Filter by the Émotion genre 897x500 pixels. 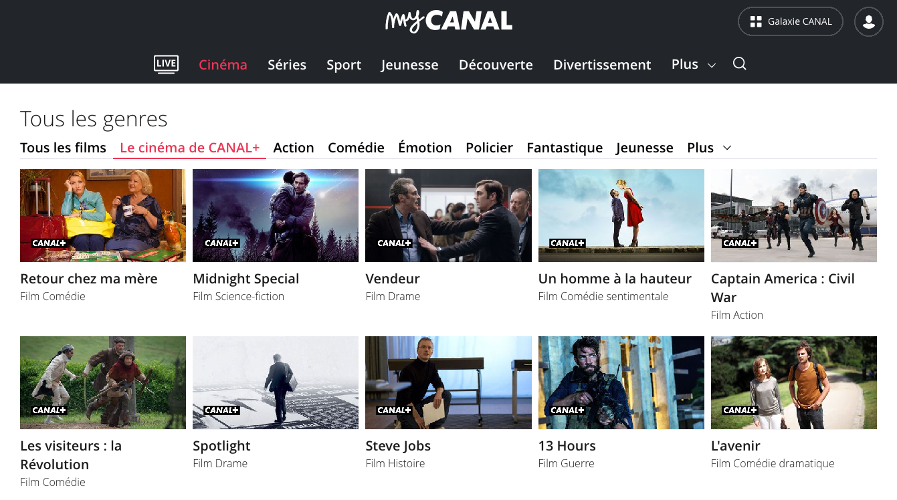coord(425,148)
